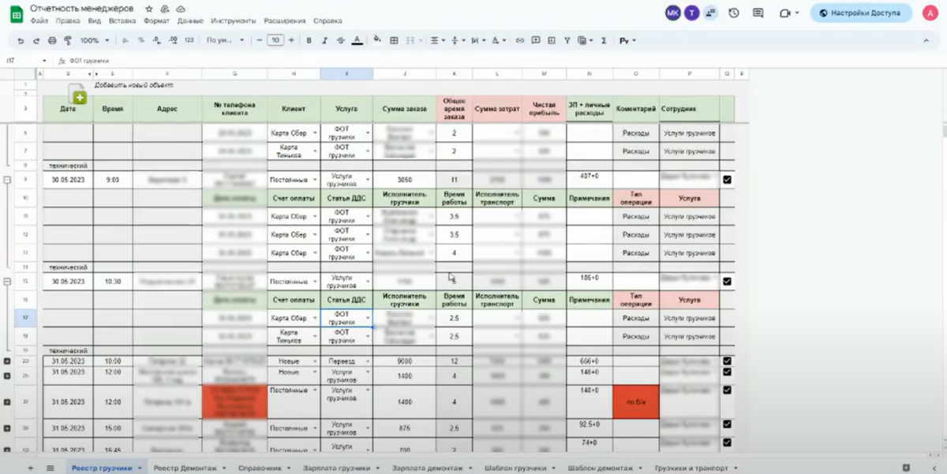
Task: Insert a chart from the toolbar
Action: coord(552,40)
